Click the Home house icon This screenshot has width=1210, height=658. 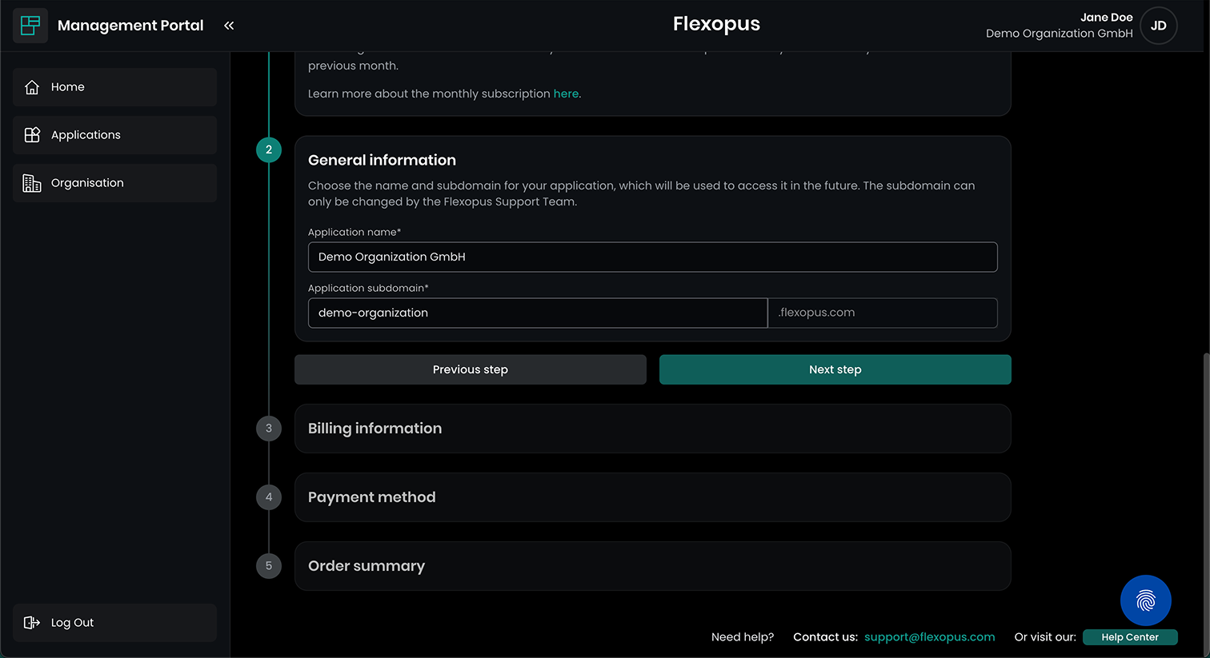pyautogui.click(x=32, y=87)
